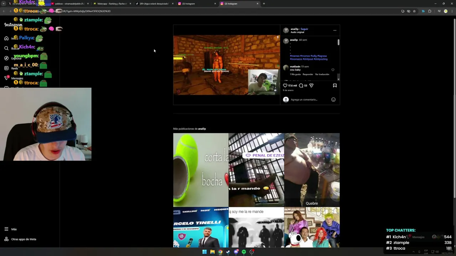The height and width of the screenshot is (256, 456).
Task: Open Instagram home from the sidebar
Action: click(6, 38)
